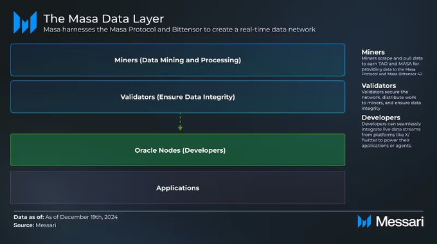Viewport: 437px width, 244px height.
Task: Click the developers description about live data streams
Action: coord(391,135)
